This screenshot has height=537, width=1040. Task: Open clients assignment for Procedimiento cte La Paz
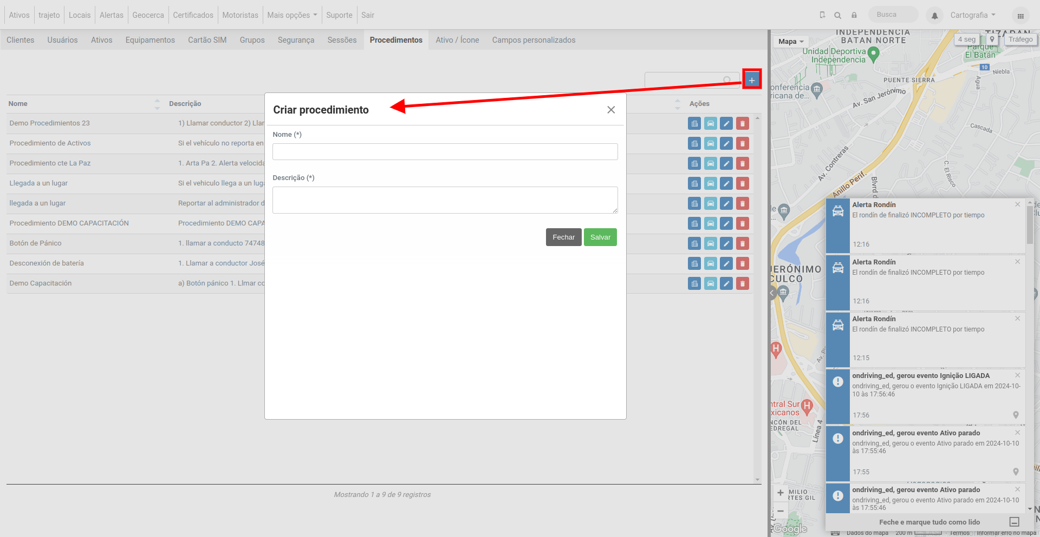point(694,163)
